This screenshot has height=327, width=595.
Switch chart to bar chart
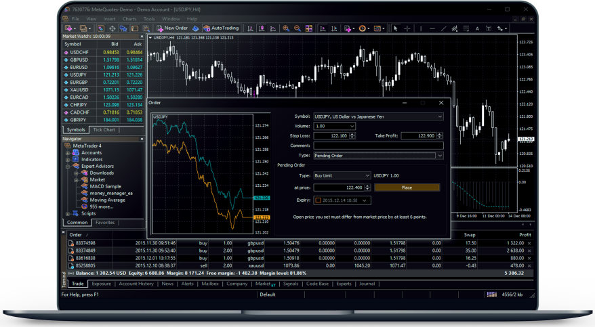(250, 28)
